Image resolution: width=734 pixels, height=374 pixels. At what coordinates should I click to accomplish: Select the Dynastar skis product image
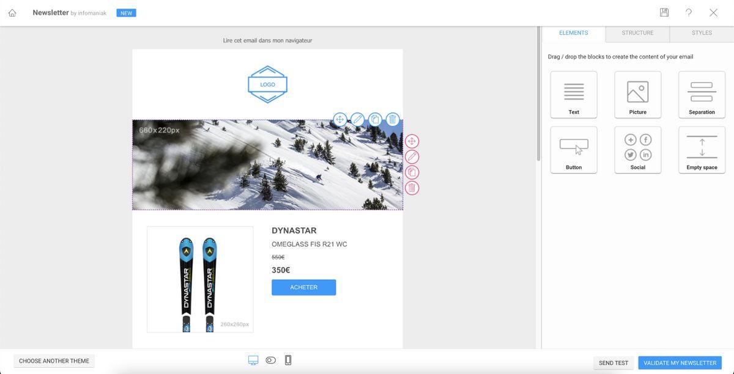click(200, 279)
